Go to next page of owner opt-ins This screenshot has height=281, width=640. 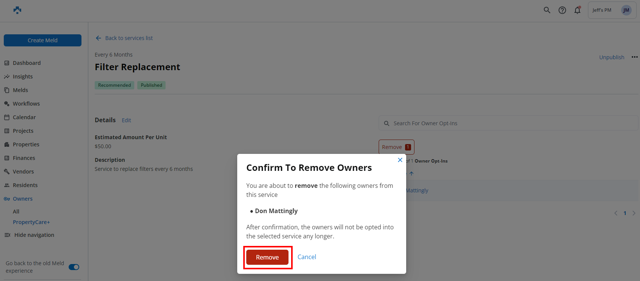(634, 213)
